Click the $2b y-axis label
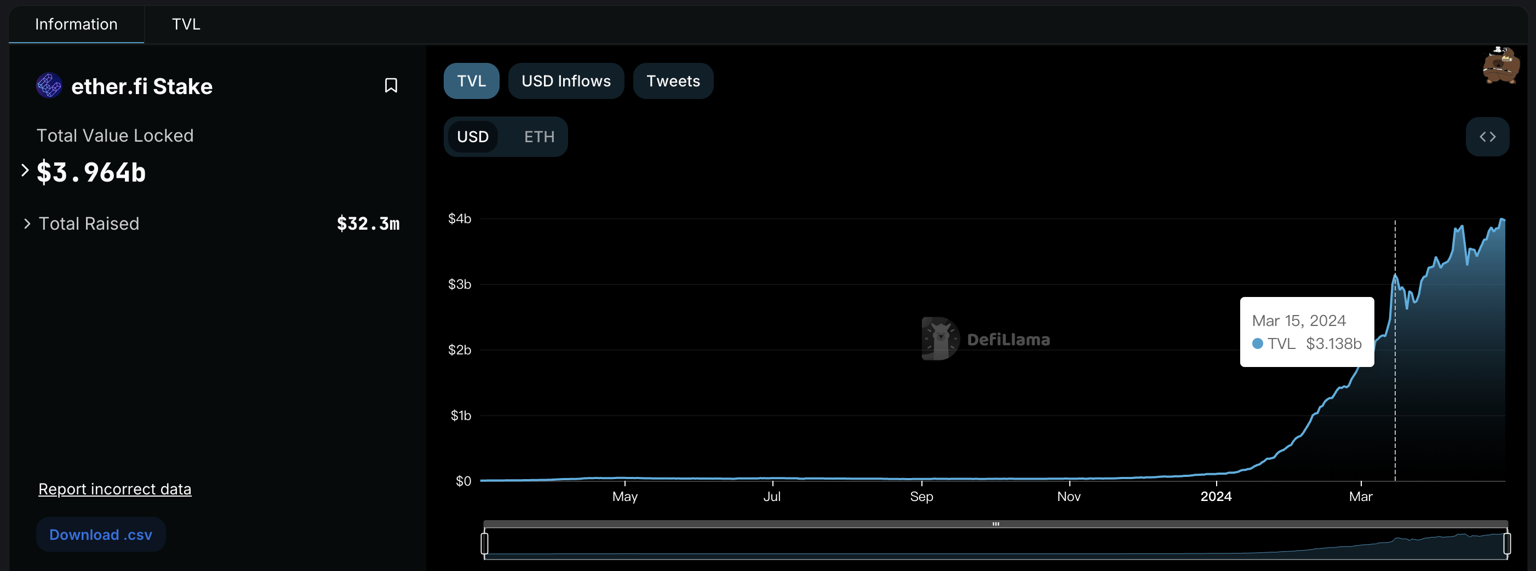Image resolution: width=1536 pixels, height=571 pixels. pyautogui.click(x=460, y=350)
